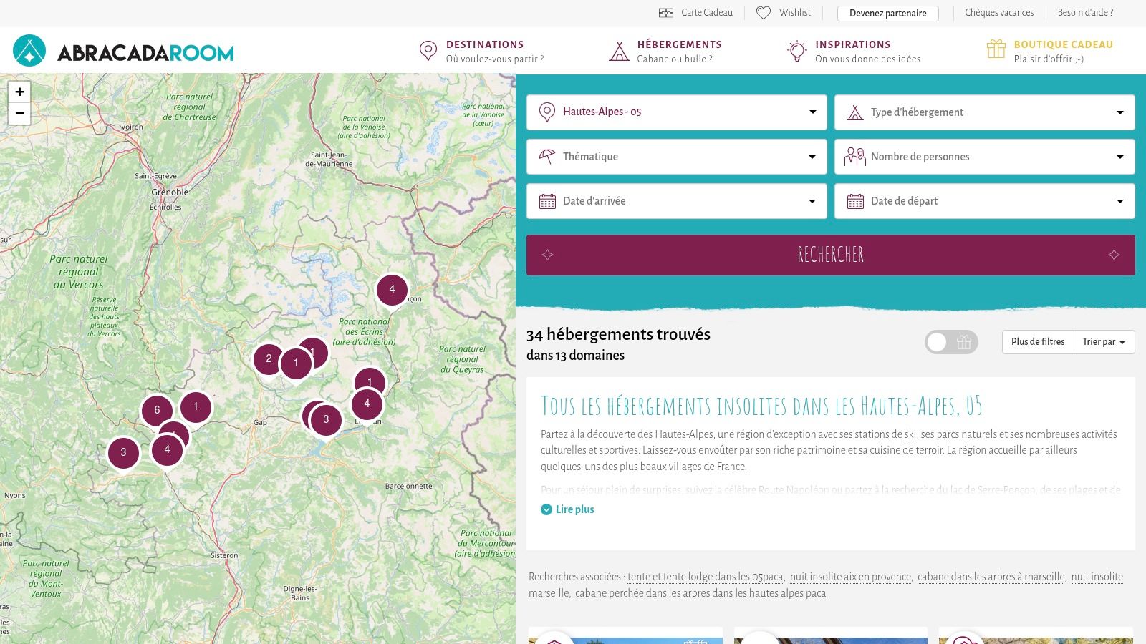Click the Boutique Cadeau gift icon
Screen dimensions: 1146x644
[x=996, y=49]
